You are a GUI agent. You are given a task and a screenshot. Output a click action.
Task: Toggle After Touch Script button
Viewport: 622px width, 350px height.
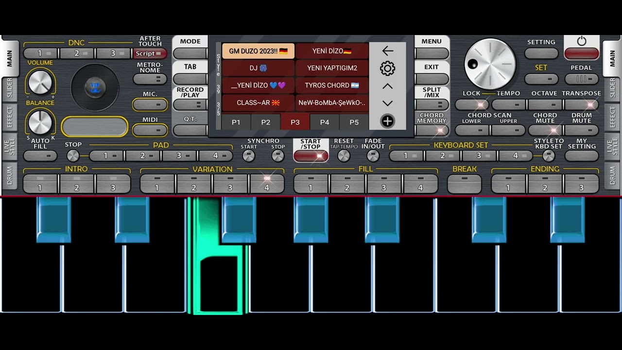pos(150,53)
